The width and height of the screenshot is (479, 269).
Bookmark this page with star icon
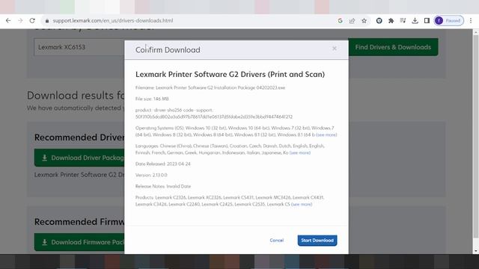click(x=364, y=21)
